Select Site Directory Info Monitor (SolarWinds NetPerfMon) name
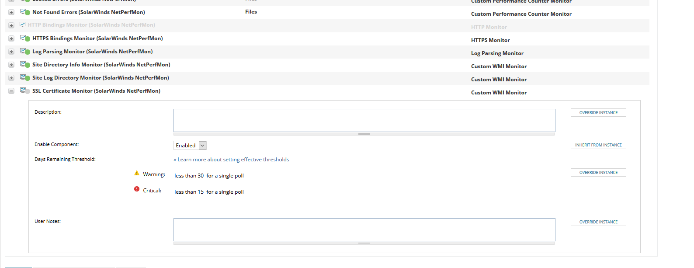This screenshot has width=694, height=268. tap(101, 65)
